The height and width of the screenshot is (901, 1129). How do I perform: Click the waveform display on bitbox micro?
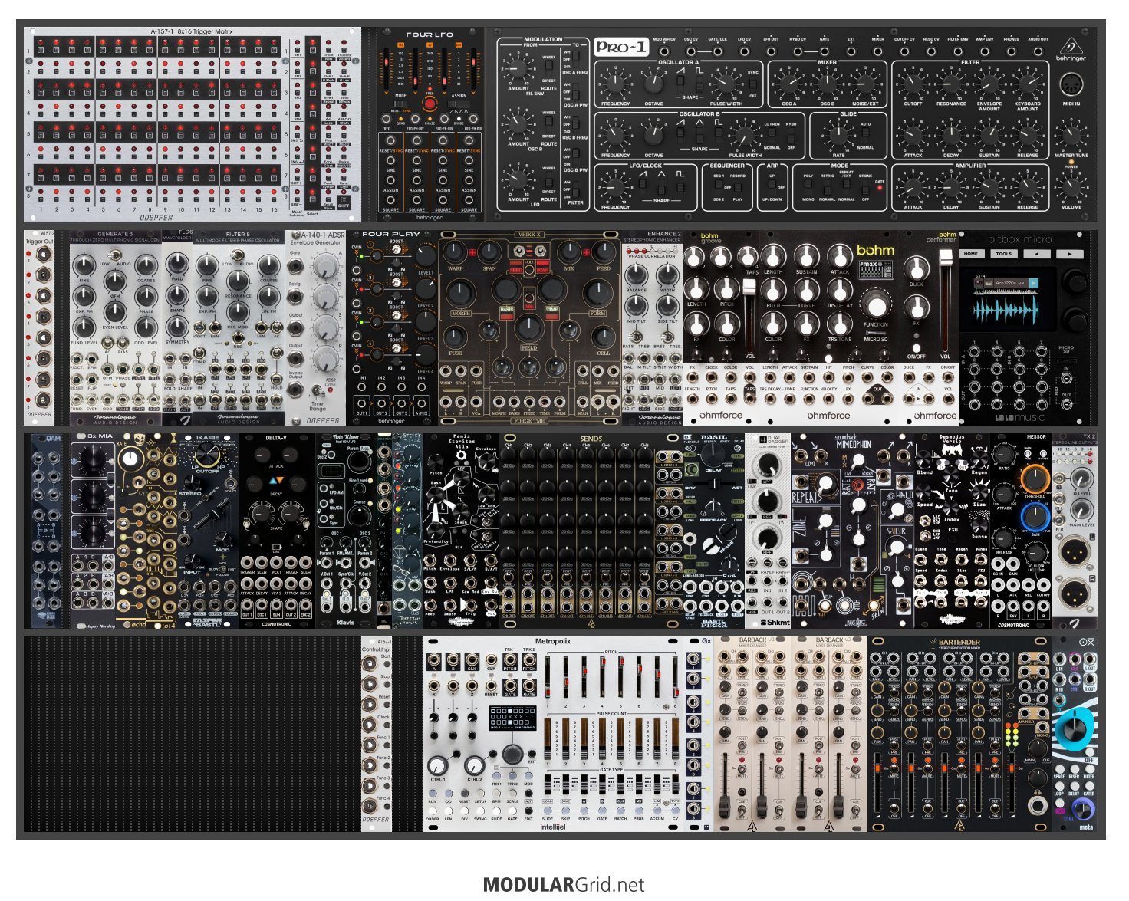click(x=1006, y=311)
